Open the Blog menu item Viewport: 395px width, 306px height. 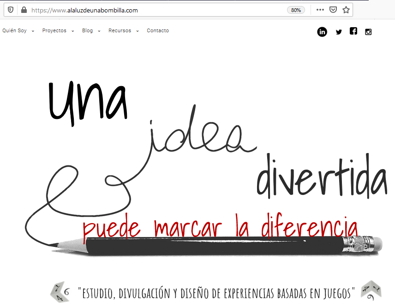(87, 30)
